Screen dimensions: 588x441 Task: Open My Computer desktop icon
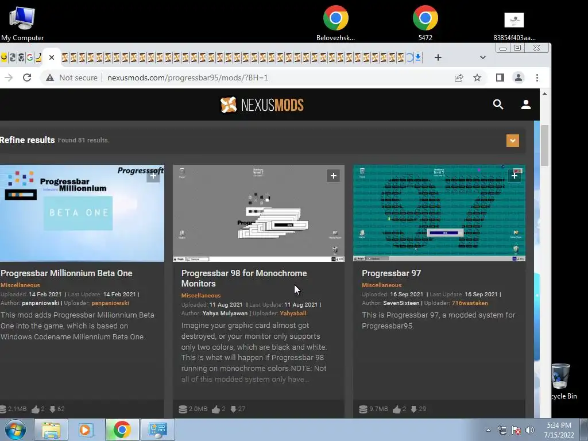[22, 23]
